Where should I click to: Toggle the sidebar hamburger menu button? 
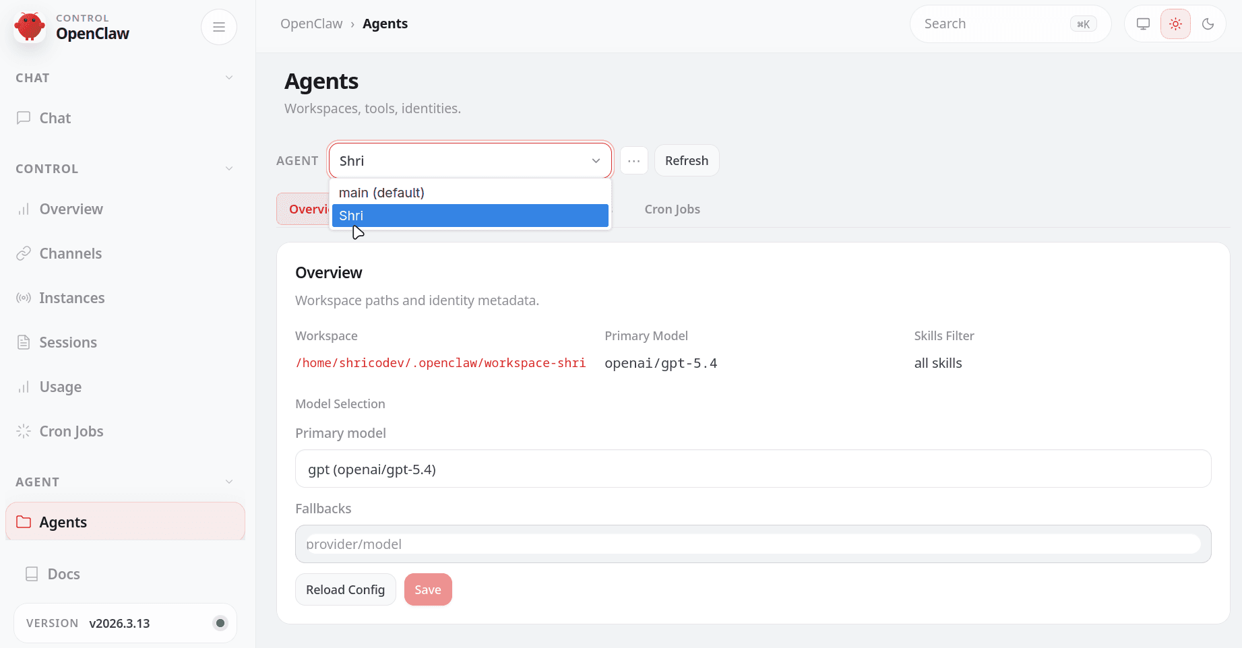(x=219, y=27)
